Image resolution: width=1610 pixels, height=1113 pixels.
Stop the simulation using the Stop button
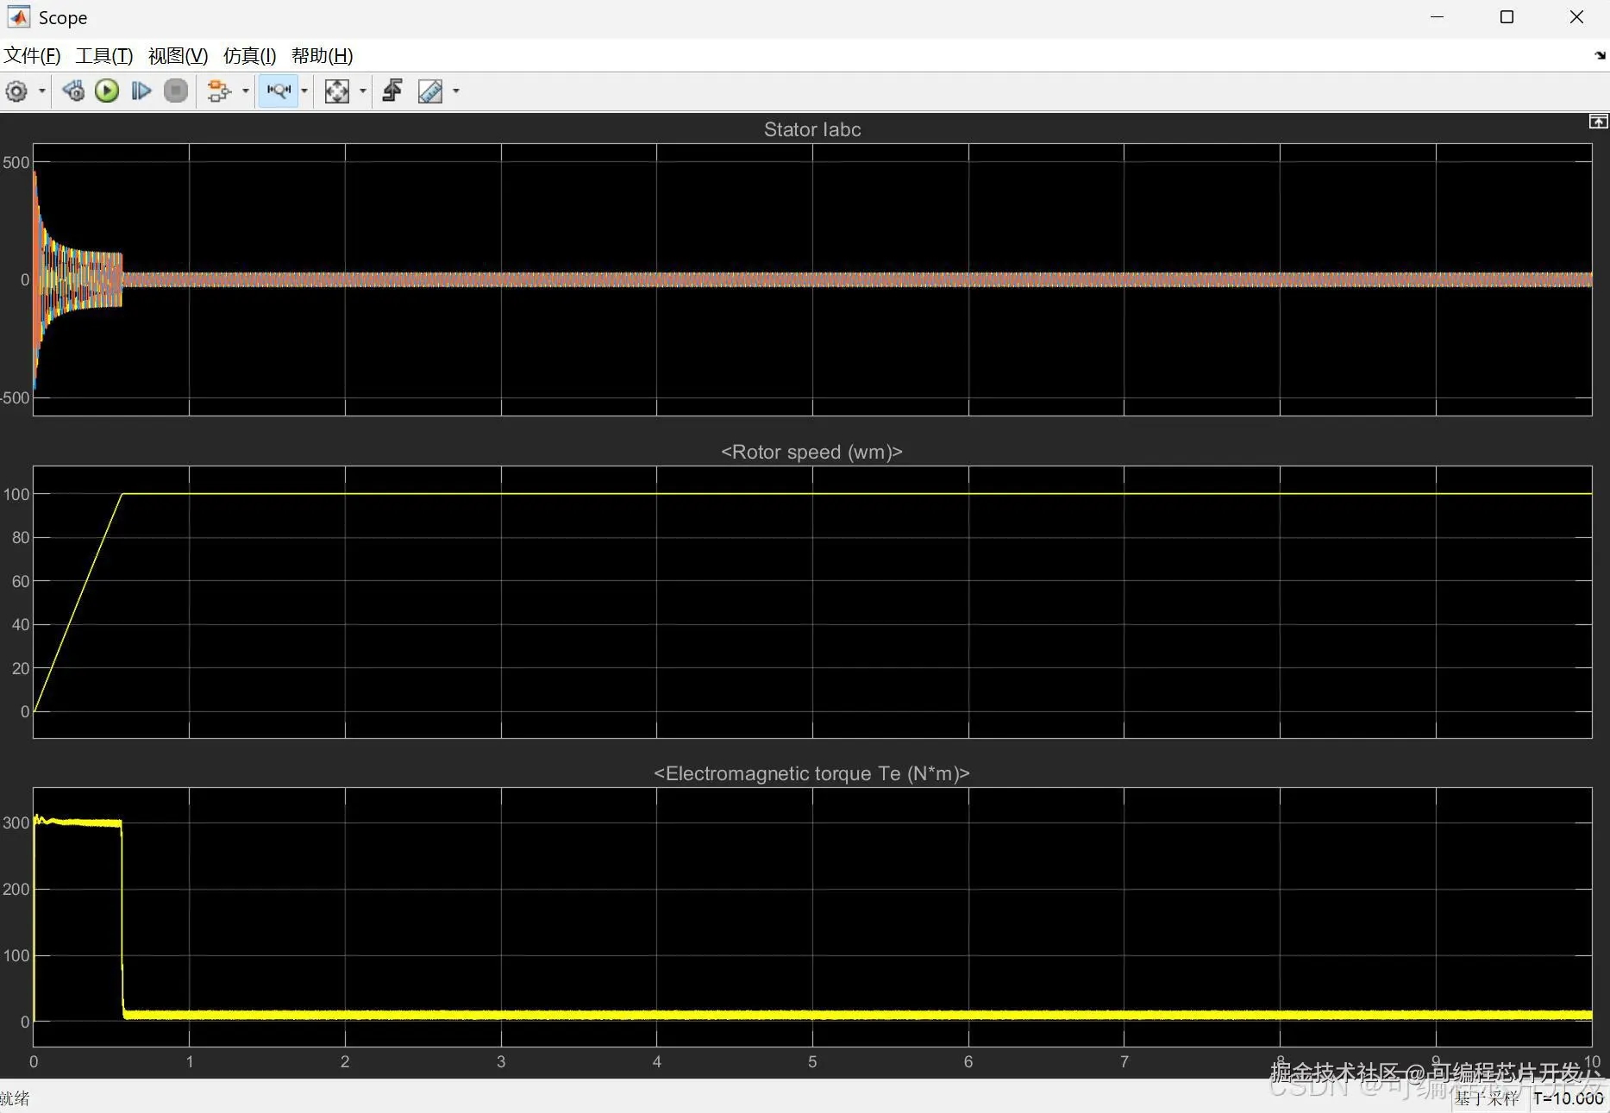(x=176, y=91)
